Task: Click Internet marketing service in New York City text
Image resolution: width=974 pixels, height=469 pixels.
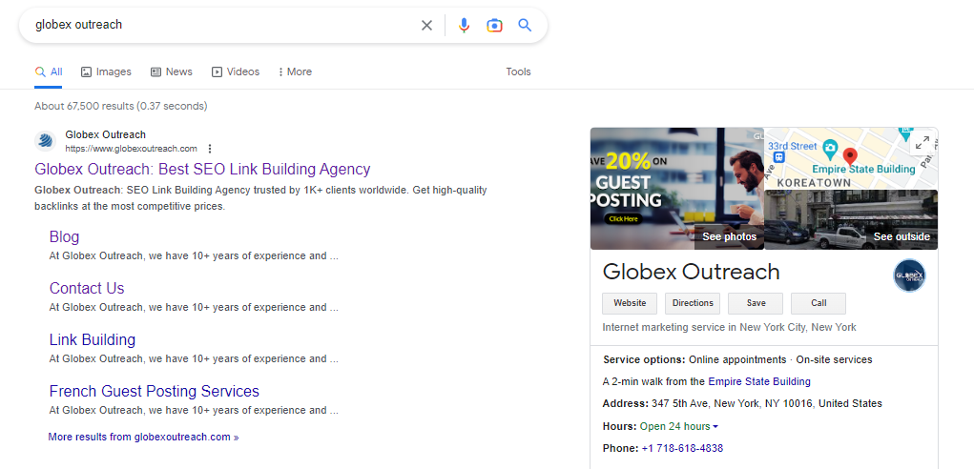Action: point(729,327)
